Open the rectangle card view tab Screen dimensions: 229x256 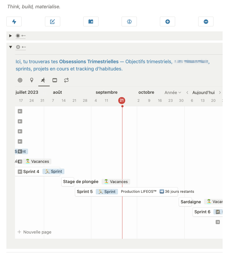click(x=55, y=80)
